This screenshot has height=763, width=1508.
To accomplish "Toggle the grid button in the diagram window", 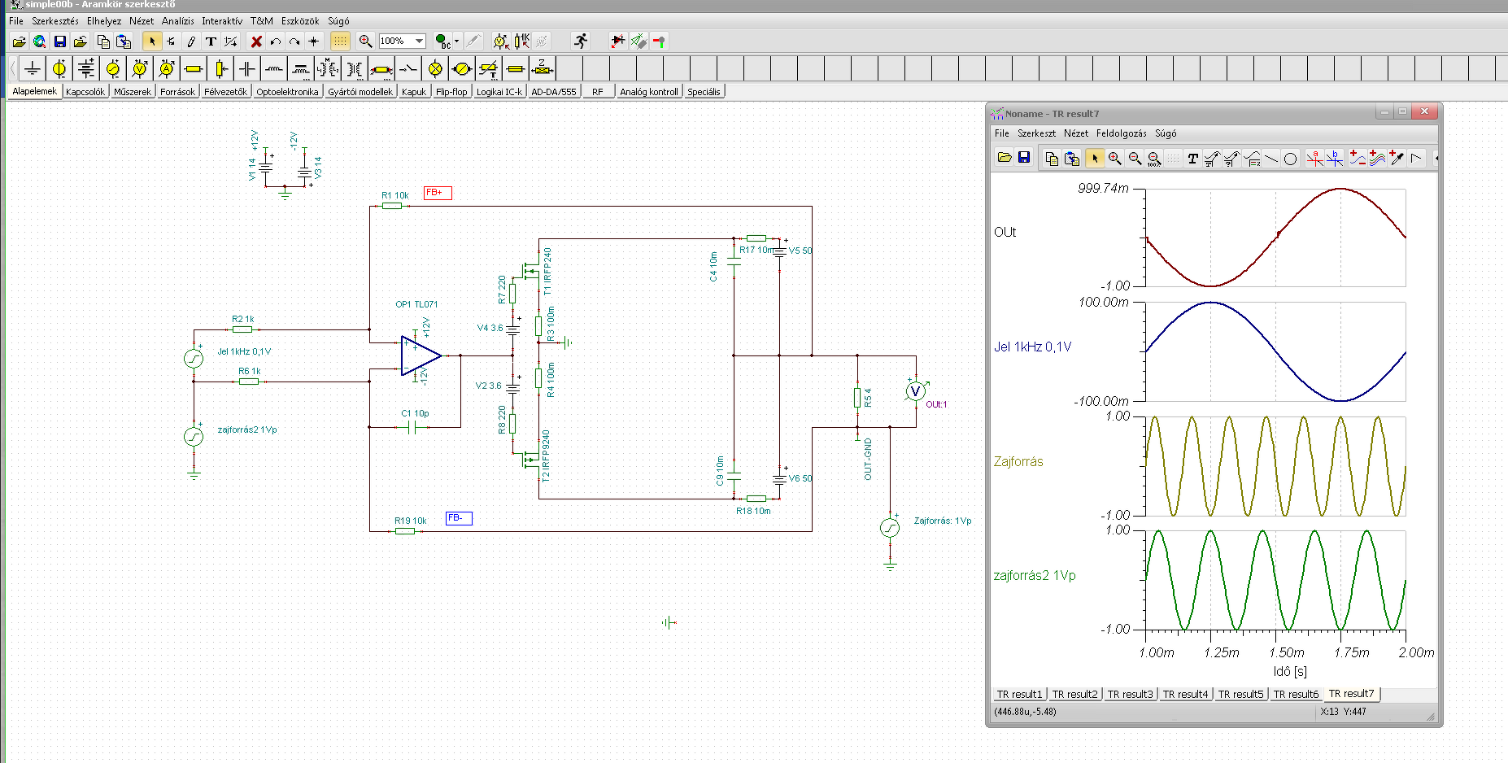I will [1173, 159].
